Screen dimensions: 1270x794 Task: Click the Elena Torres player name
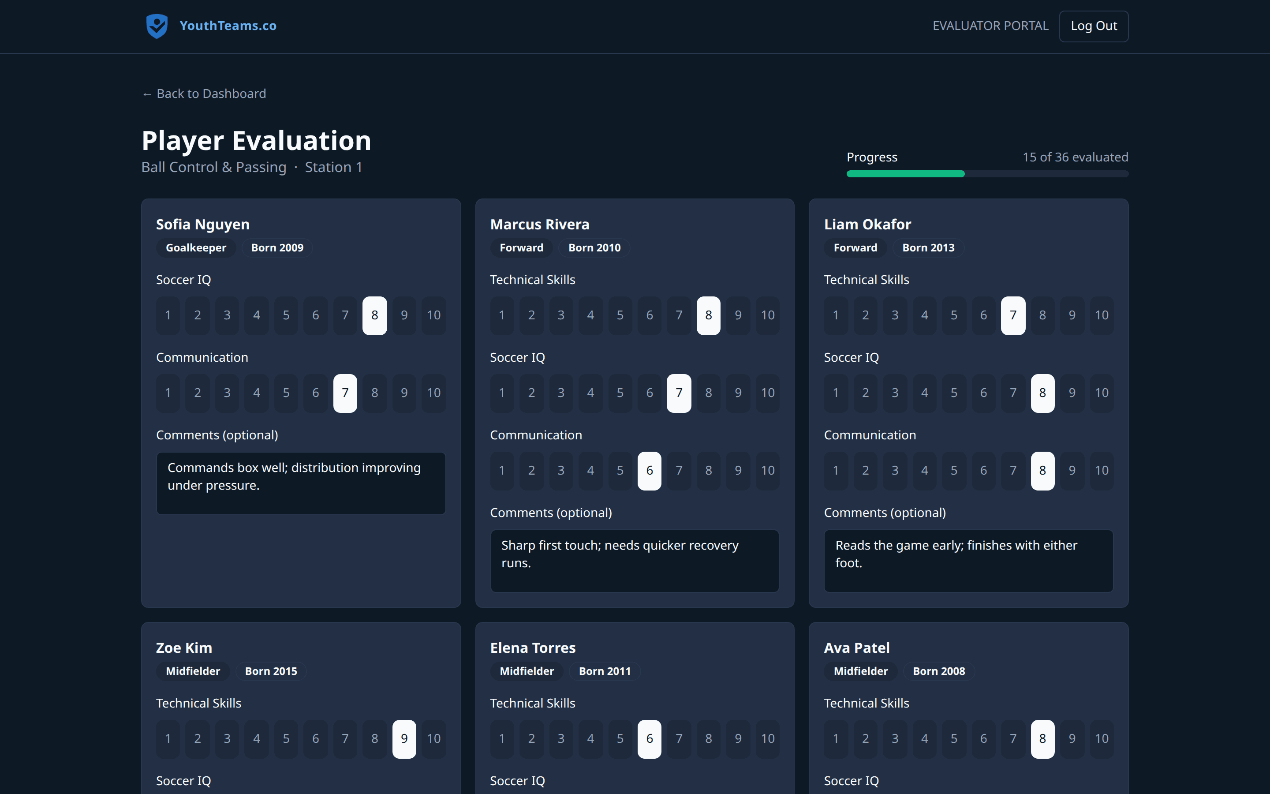533,648
